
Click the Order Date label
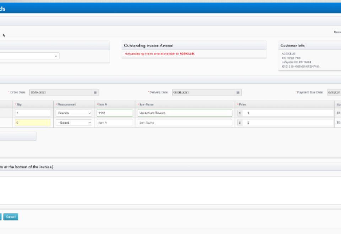click(18, 92)
